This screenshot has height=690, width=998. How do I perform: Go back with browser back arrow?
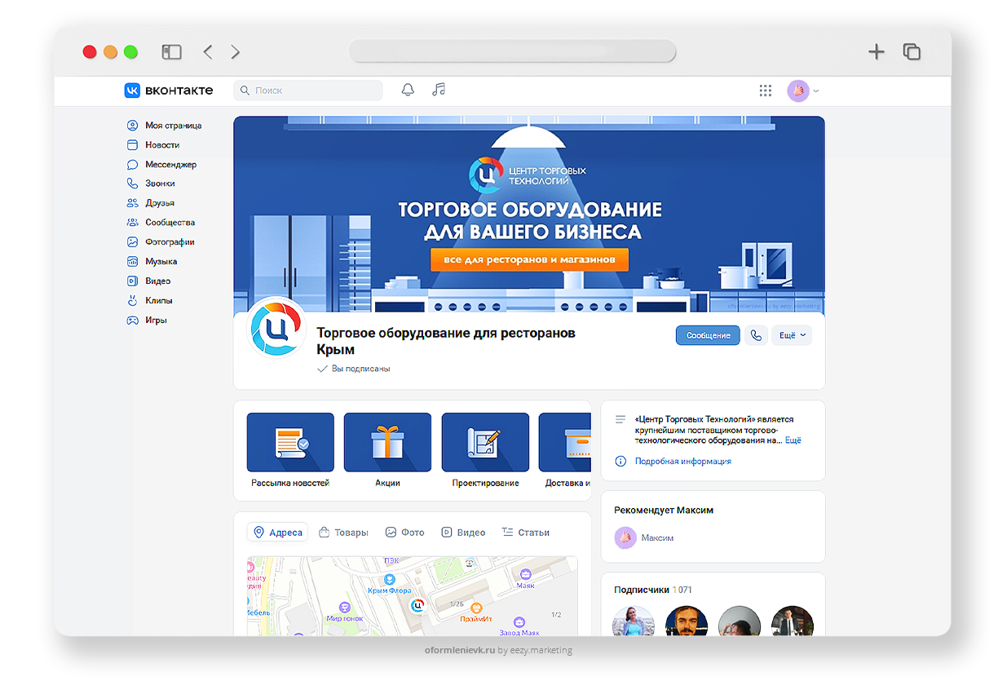tap(208, 52)
